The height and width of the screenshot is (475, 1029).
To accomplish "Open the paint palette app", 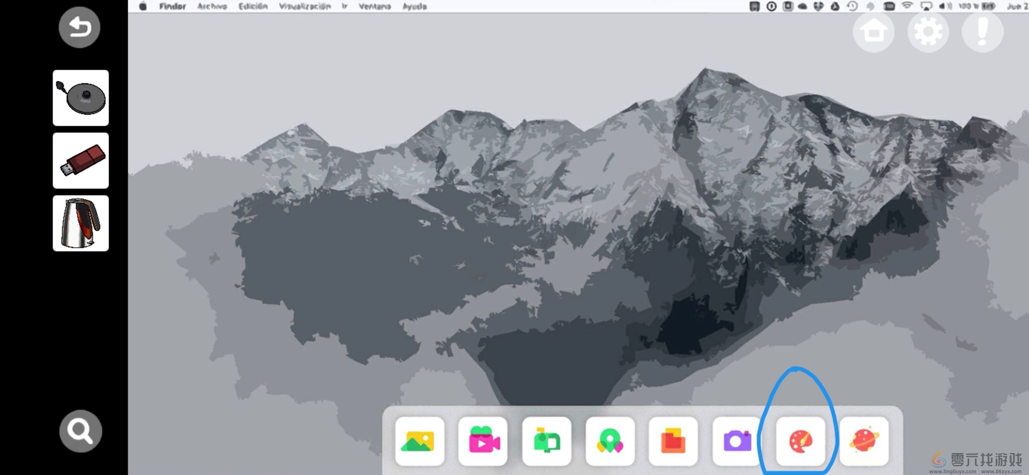I will pyautogui.click(x=800, y=441).
